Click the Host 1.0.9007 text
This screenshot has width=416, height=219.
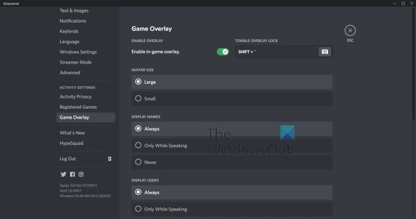point(70,191)
